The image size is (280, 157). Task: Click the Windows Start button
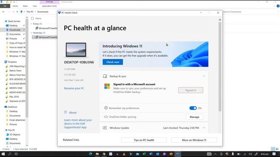[x=3, y=154]
